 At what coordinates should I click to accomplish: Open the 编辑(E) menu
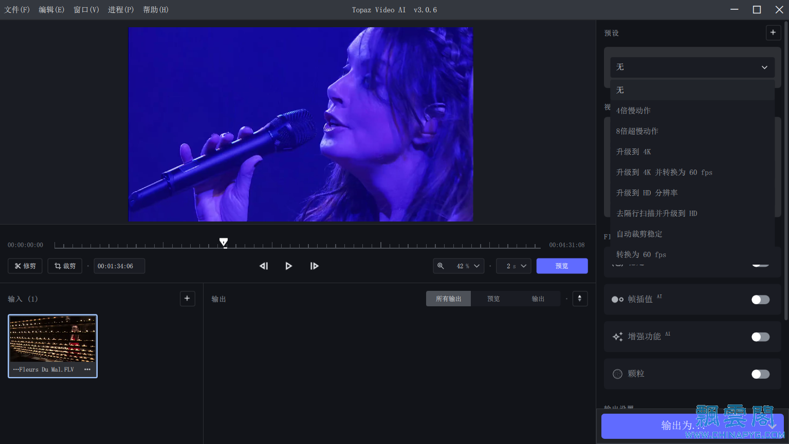coord(51,10)
